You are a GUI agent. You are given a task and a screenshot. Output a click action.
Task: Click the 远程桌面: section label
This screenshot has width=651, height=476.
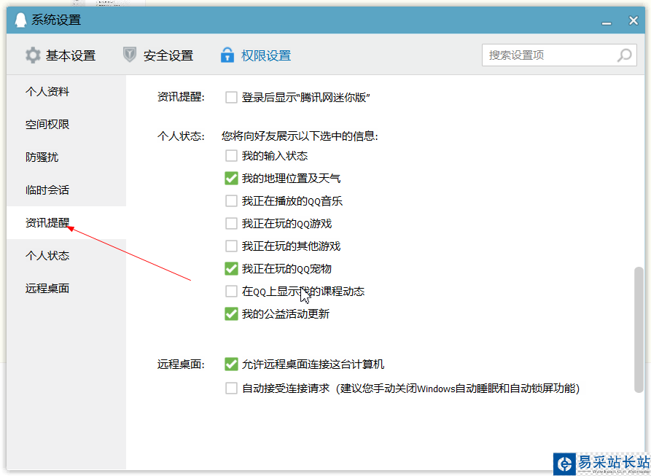coord(181,364)
